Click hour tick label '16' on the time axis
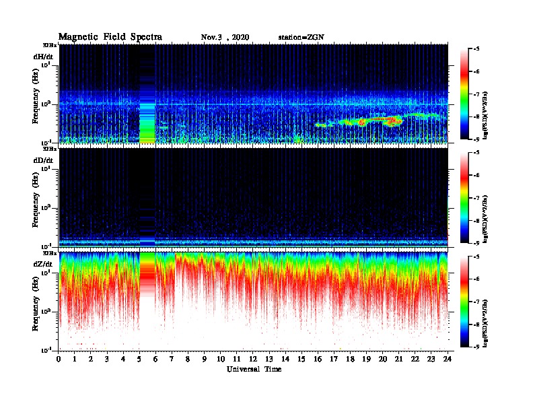This screenshot has height=412, width=533. (x=318, y=359)
